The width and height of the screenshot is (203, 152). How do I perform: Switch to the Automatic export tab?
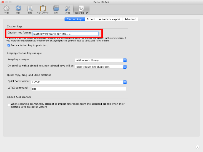tap(110, 19)
